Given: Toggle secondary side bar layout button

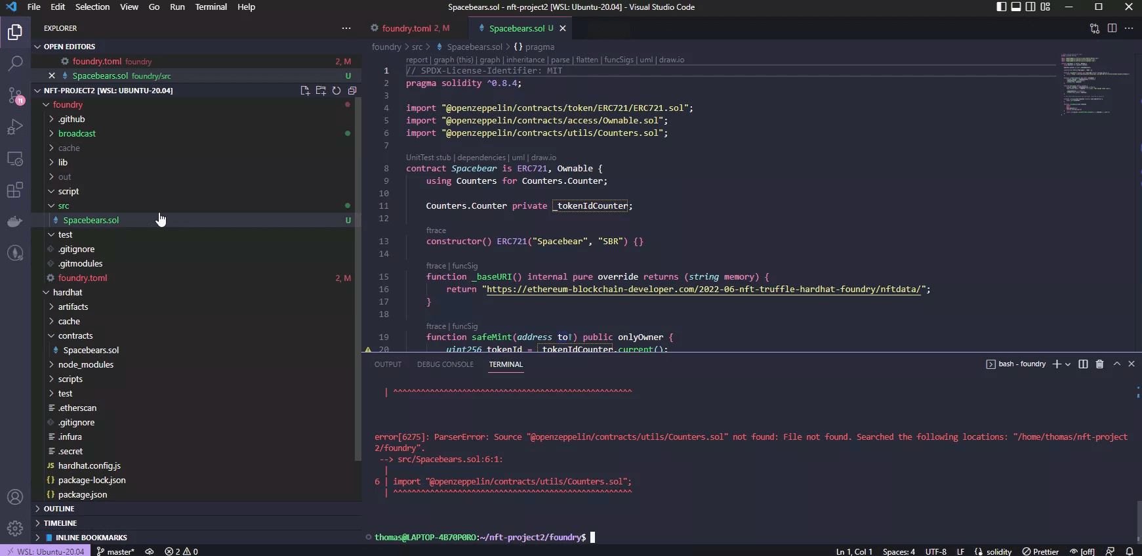Looking at the screenshot, I should pos(1030,7).
